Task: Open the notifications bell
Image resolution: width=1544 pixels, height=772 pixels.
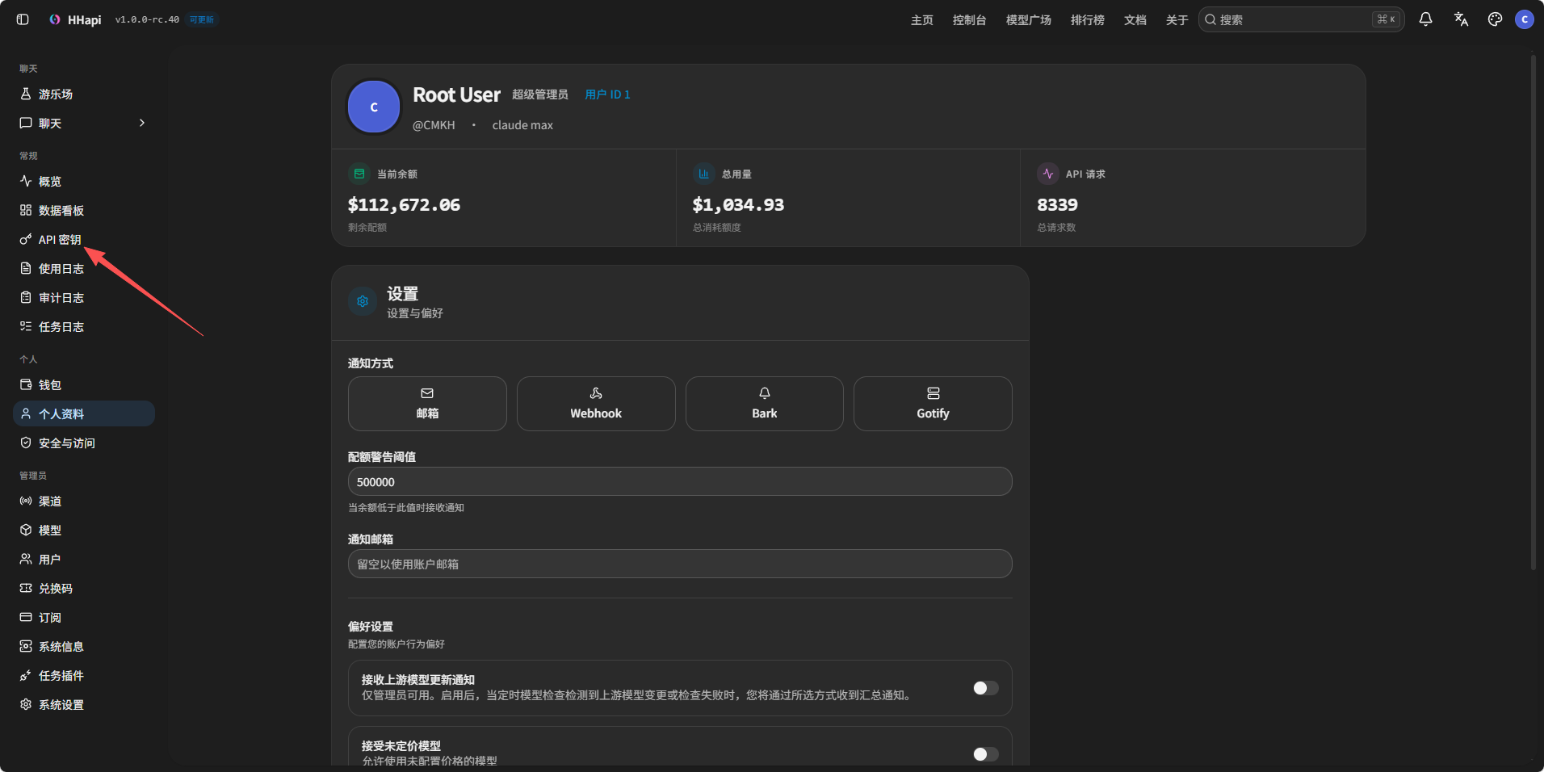Action: pos(1425,19)
